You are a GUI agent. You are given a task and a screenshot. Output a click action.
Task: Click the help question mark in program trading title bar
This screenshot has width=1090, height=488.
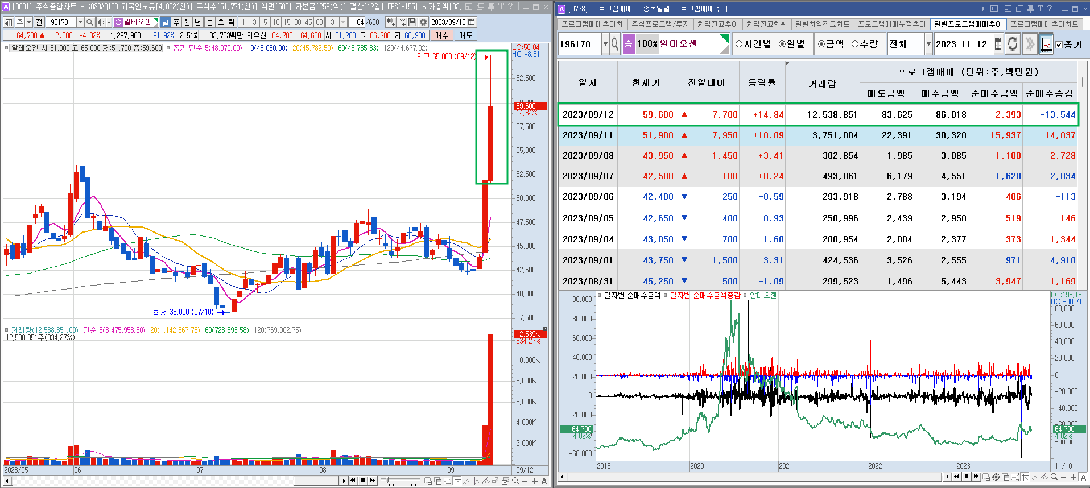1050,9
